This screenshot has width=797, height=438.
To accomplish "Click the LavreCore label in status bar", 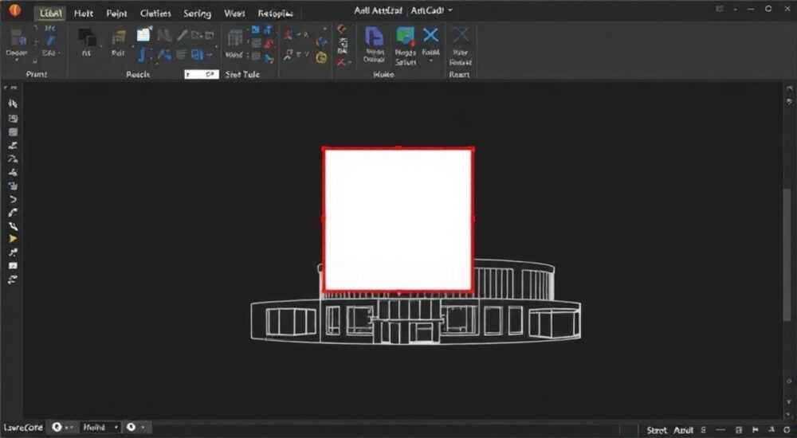I will click(x=23, y=428).
